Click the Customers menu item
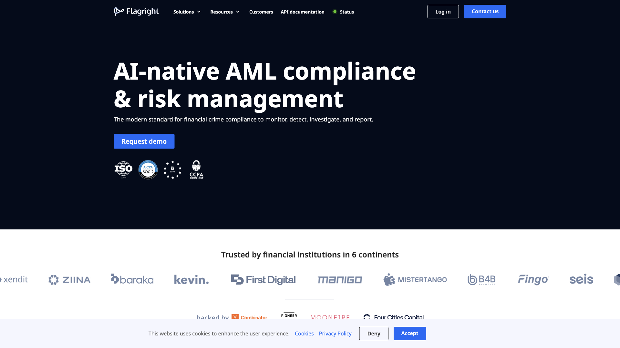The image size is (620, 348). tap(261, 12)
